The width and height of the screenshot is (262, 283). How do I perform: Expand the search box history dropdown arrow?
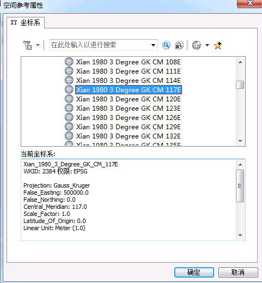click(x=154, y=45)
